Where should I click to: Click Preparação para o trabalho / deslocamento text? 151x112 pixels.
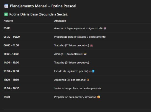[x=80, y=37]
